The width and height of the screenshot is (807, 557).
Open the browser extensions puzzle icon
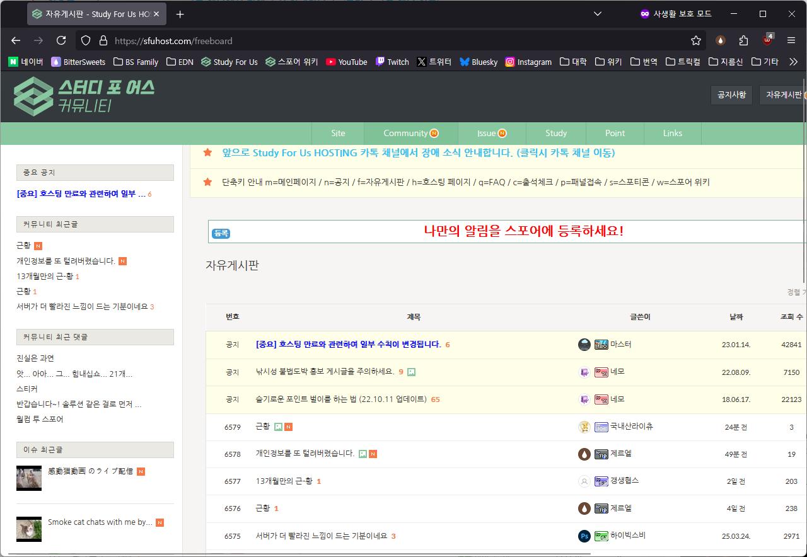click(x=743, y=40)
